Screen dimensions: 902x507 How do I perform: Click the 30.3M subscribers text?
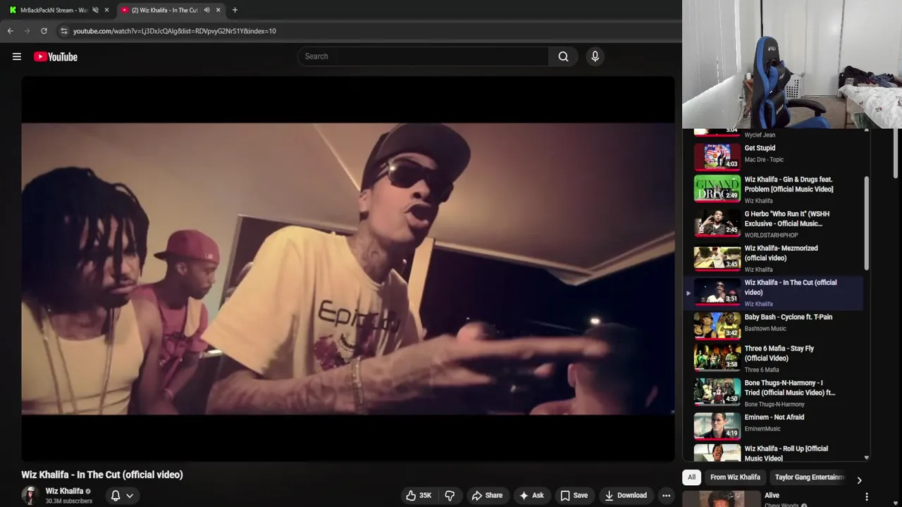[x=69, y=501]
